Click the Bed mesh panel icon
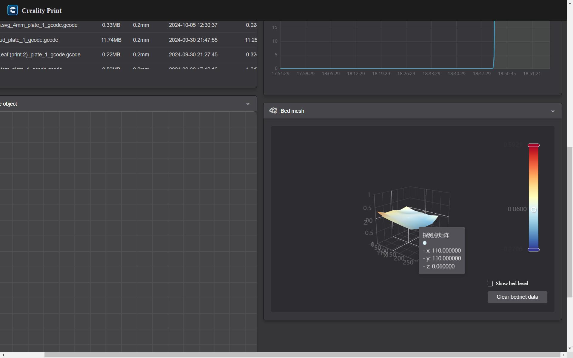 273,111
